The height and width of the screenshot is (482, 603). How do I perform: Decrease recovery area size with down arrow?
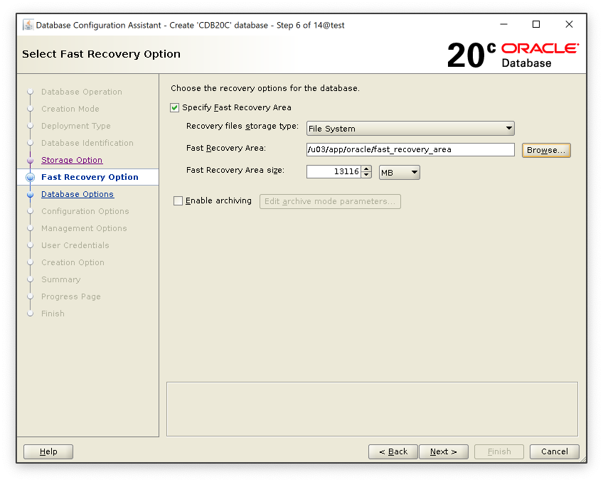(366, 175)
